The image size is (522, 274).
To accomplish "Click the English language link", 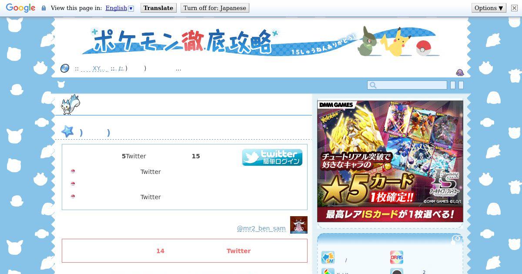I will pos(116,8).
